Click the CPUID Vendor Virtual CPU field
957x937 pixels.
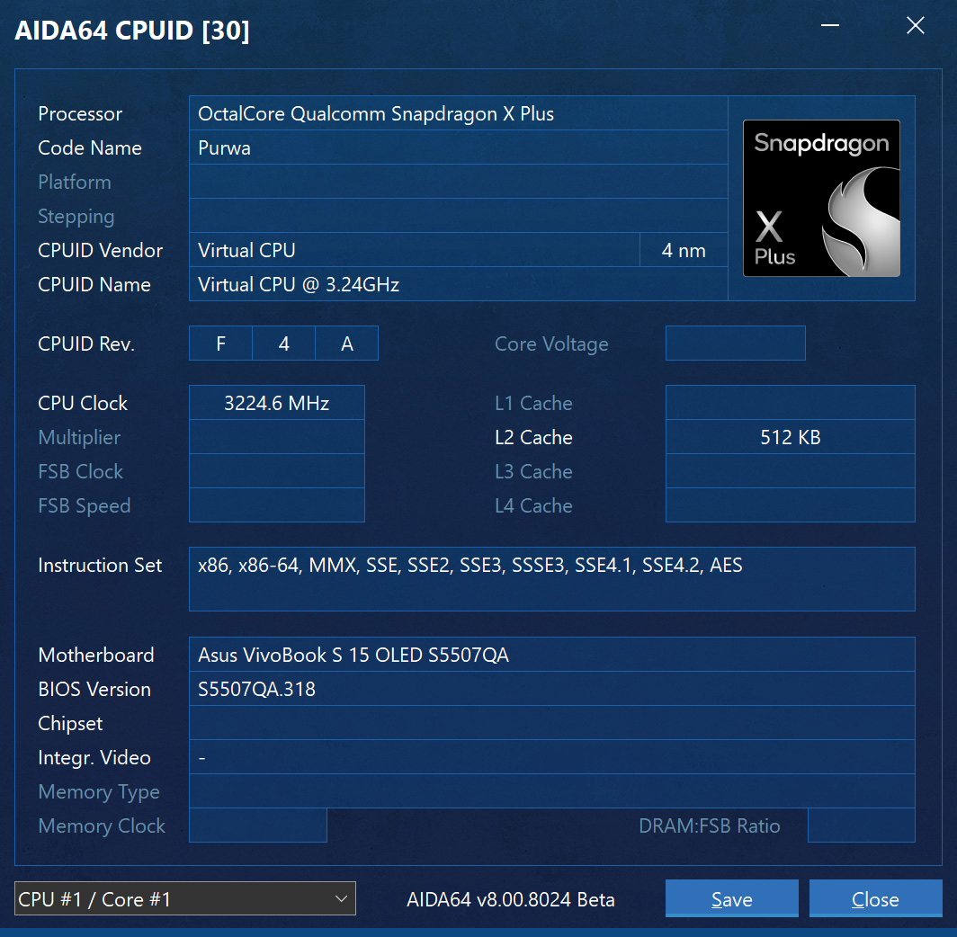pos(414,251)
